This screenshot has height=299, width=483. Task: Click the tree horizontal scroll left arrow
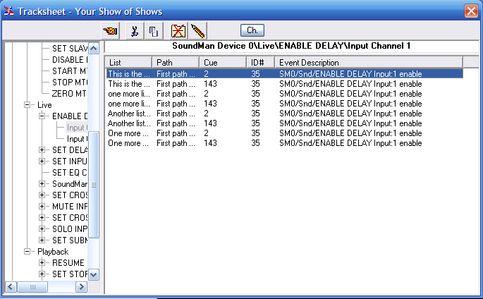pos(11,287)
